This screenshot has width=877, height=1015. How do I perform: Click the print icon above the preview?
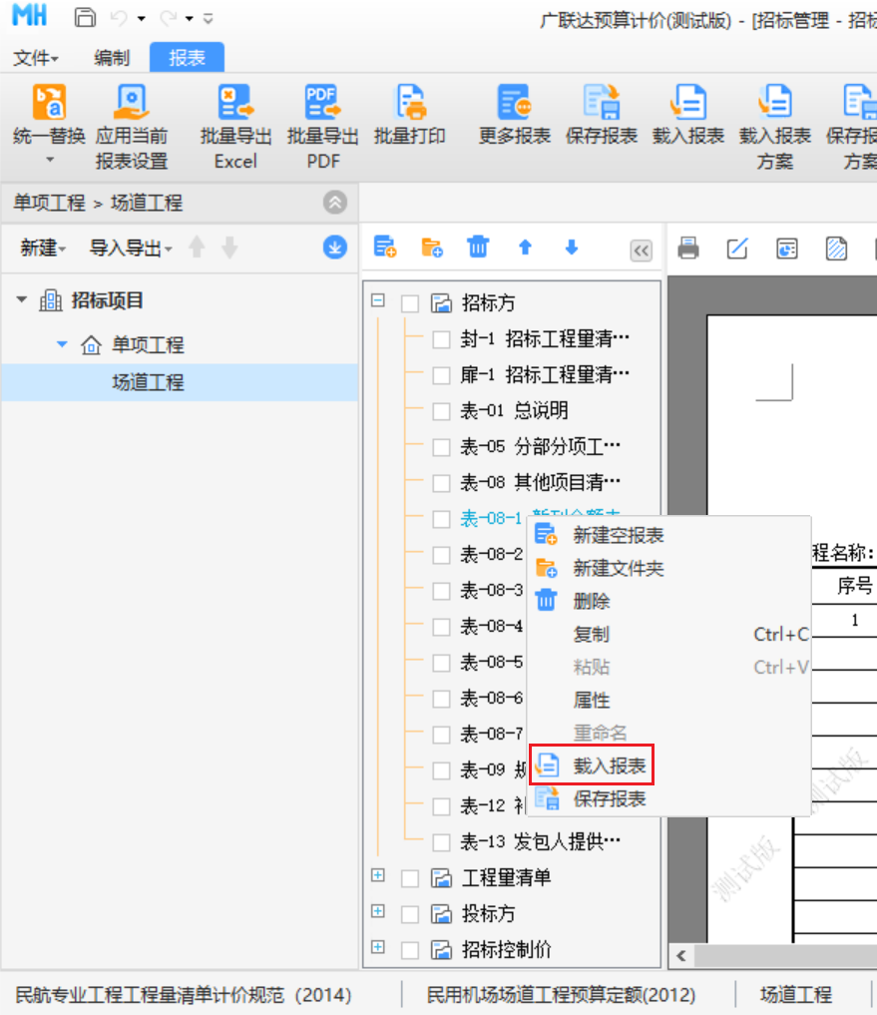click(x=688, y=249)
